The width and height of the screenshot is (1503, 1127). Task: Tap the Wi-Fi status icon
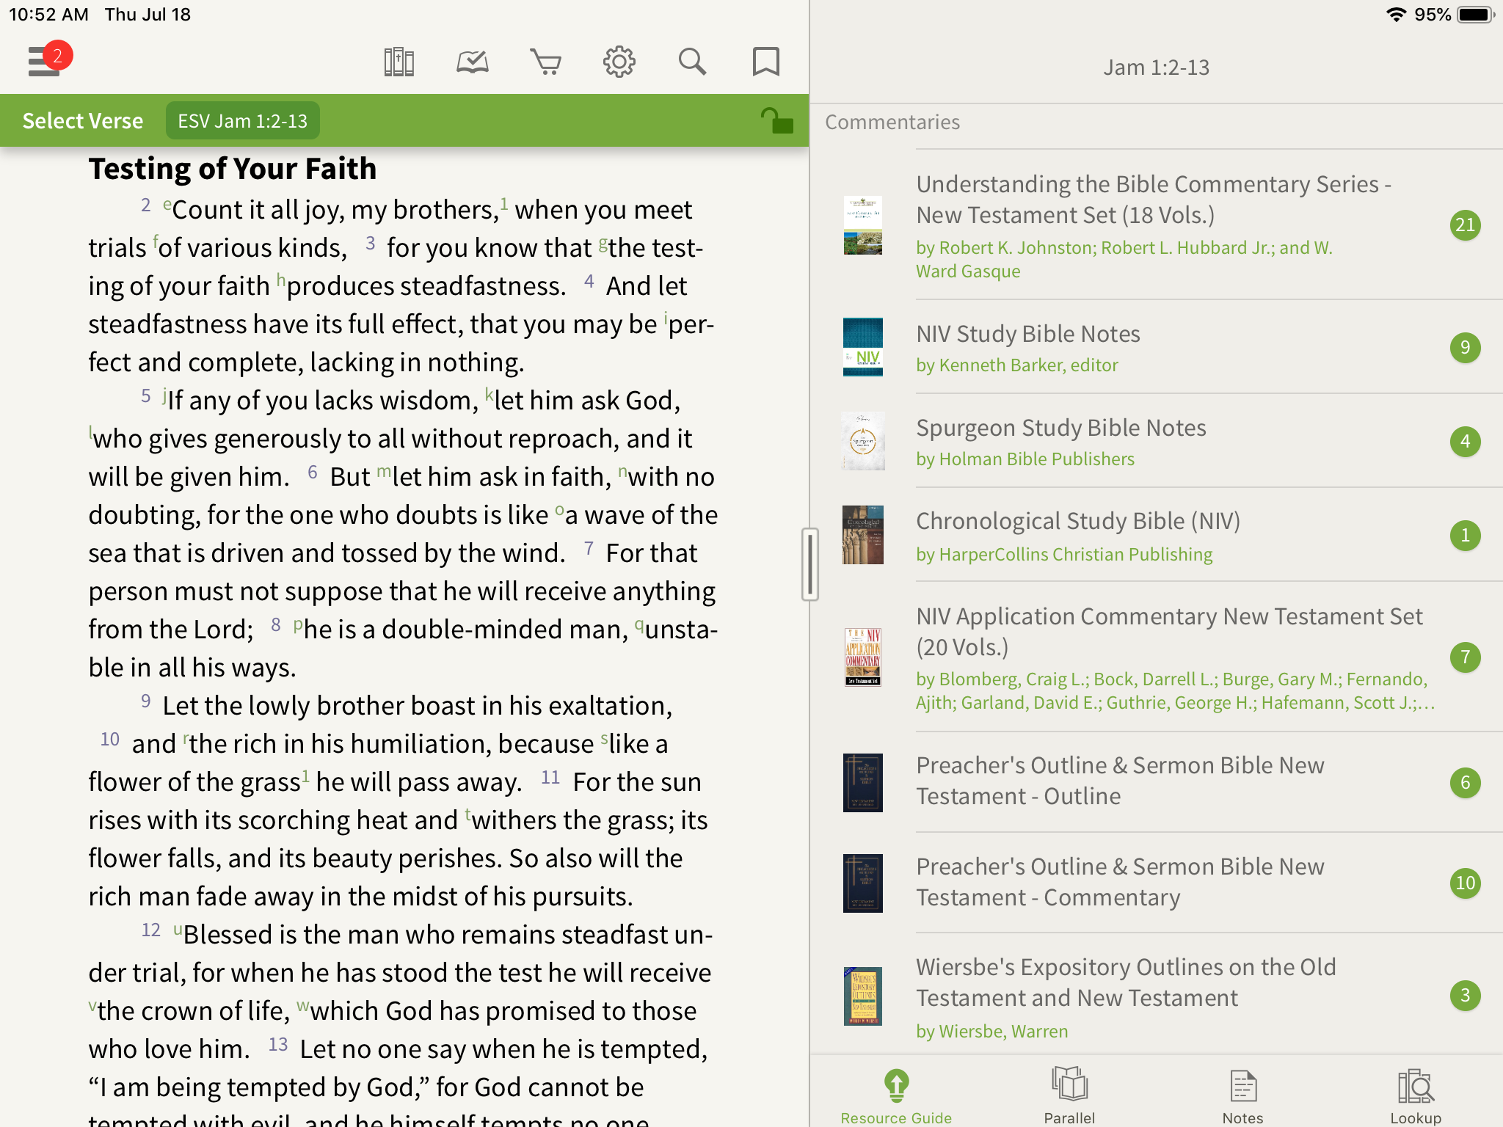point(1395,15)
